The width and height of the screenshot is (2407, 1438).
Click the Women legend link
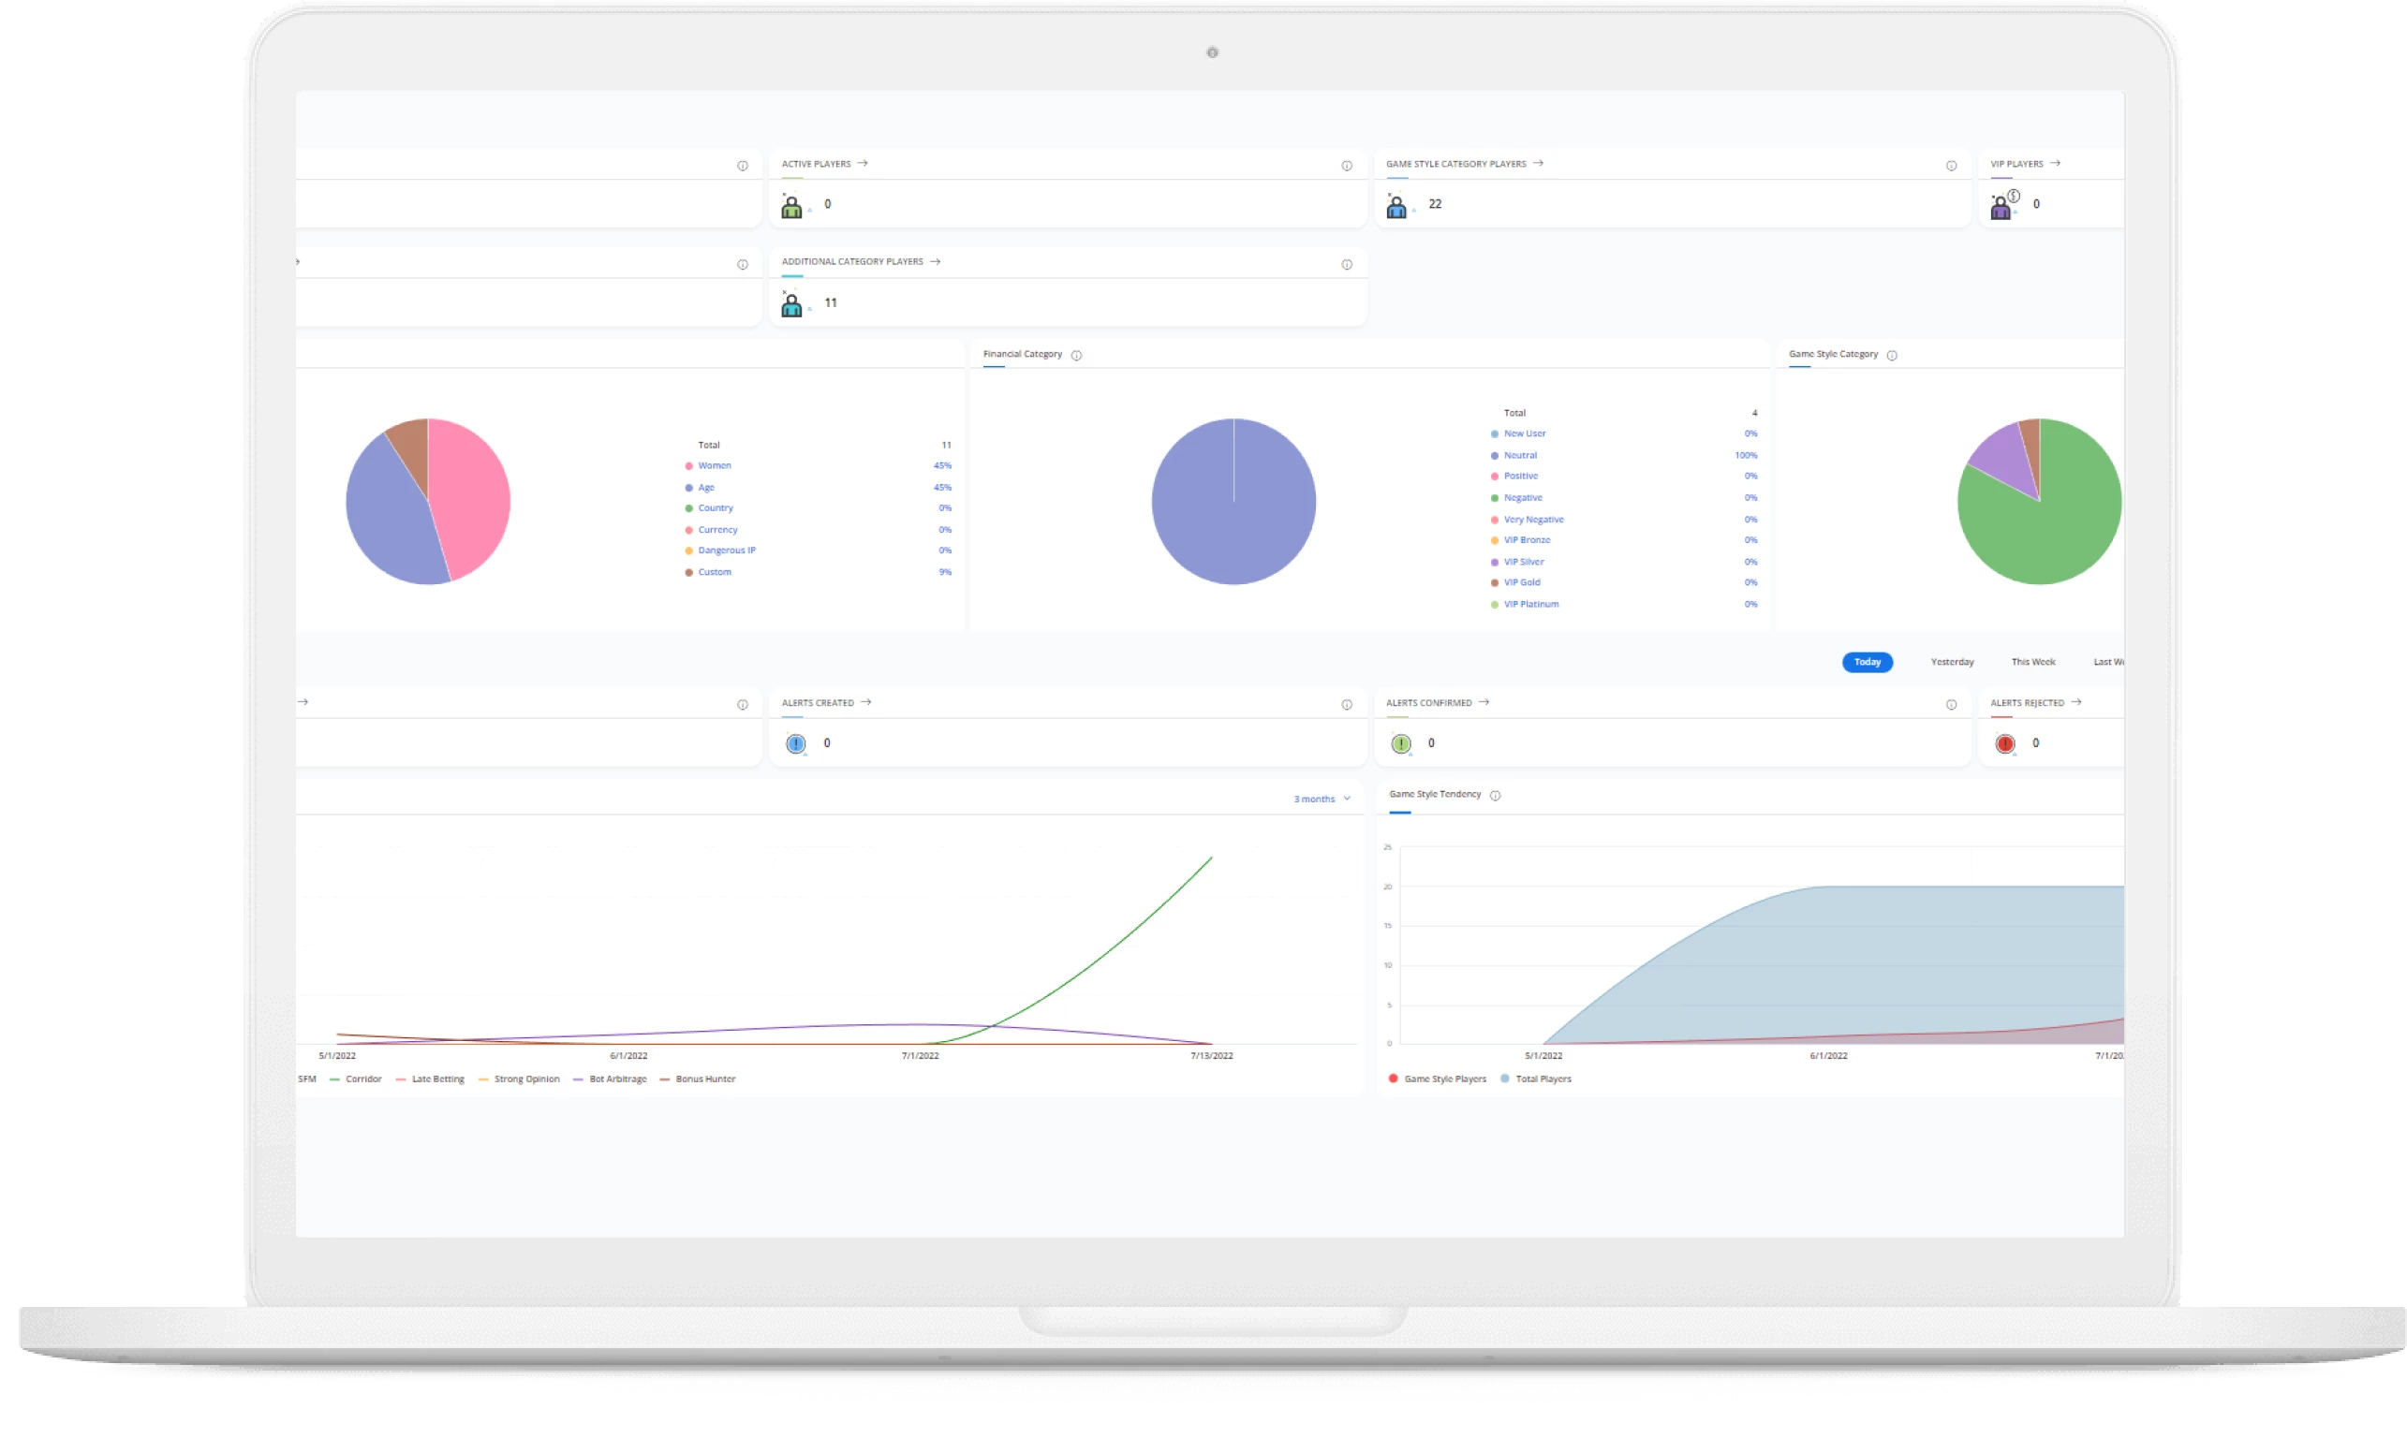point(715,466)
